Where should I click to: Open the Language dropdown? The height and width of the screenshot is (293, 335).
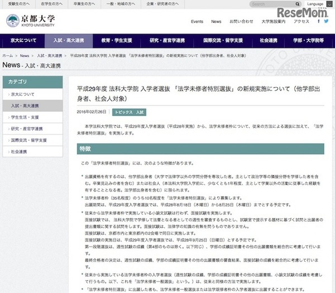pyautogui.click(x=319, y=4)
